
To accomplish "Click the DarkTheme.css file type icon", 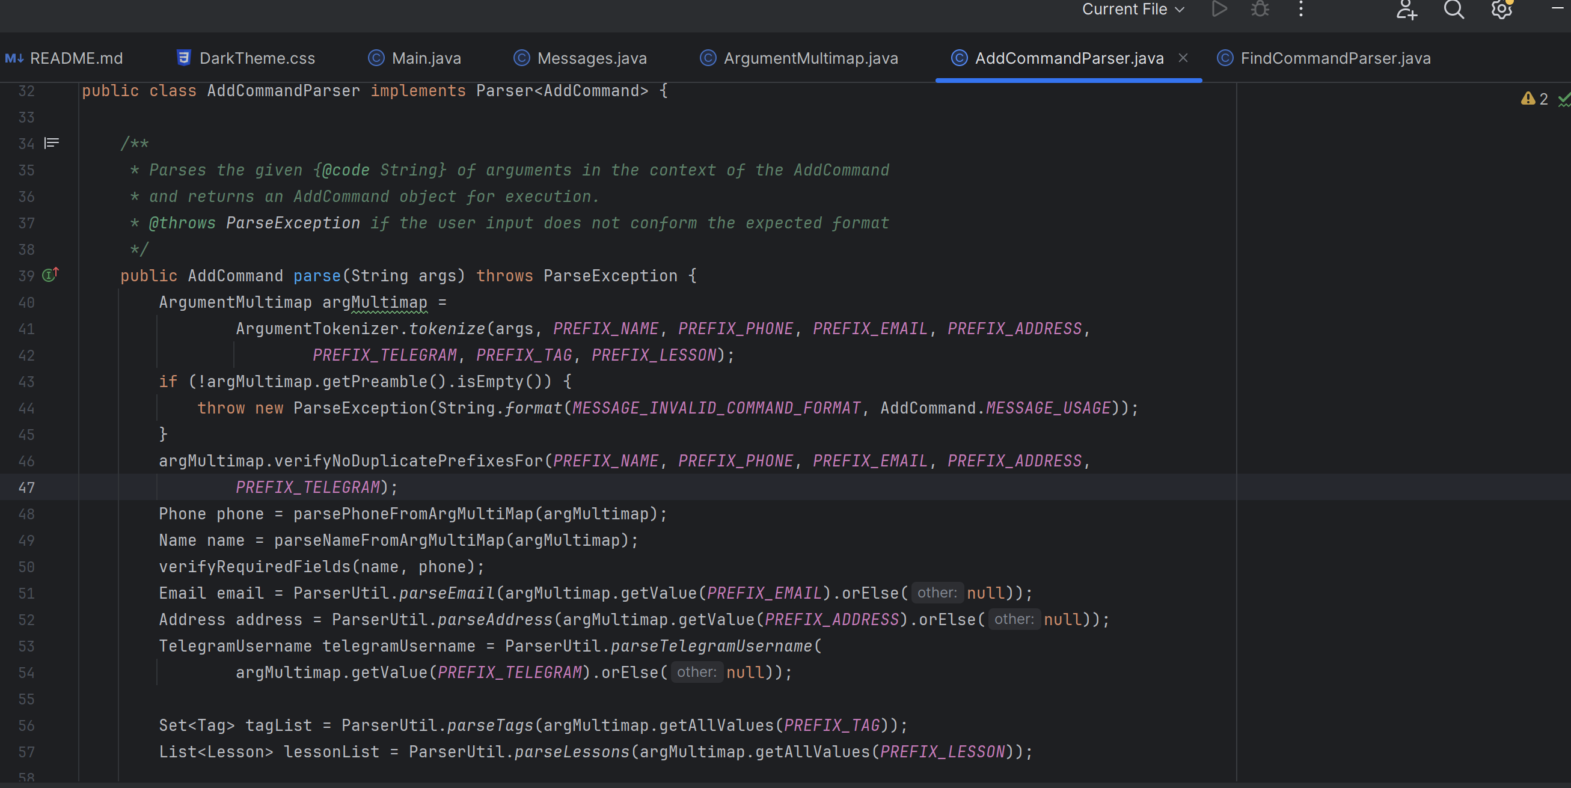I will (x=183, y=58).
